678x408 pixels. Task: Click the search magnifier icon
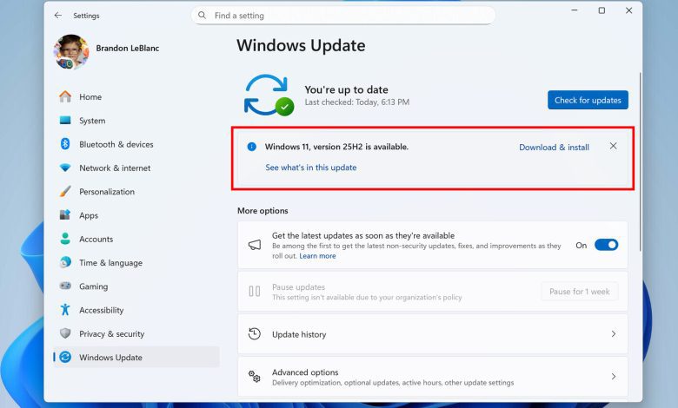tap(203, 16)
